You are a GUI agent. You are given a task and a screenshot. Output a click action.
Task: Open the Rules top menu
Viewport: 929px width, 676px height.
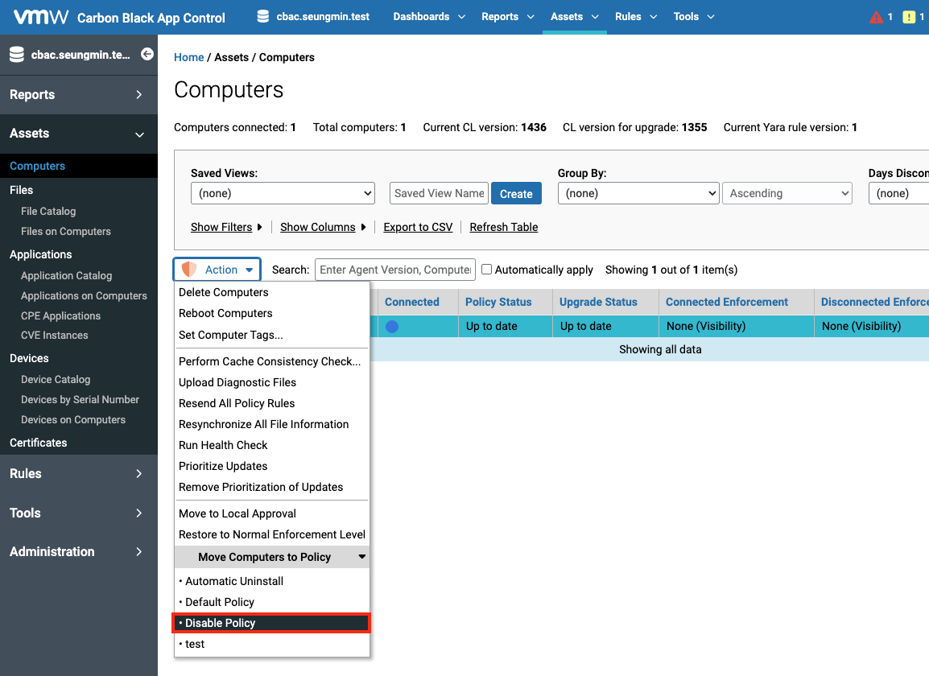(636, 17)
